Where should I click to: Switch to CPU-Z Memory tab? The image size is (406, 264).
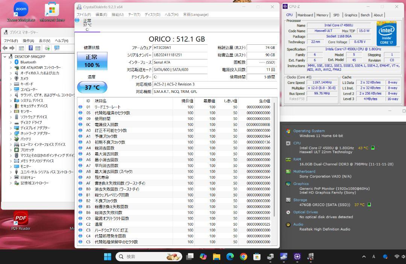tap(322, 15)
